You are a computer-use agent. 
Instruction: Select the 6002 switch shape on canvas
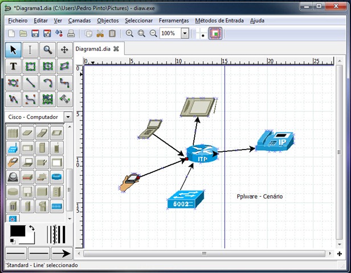tap(186, 200)
